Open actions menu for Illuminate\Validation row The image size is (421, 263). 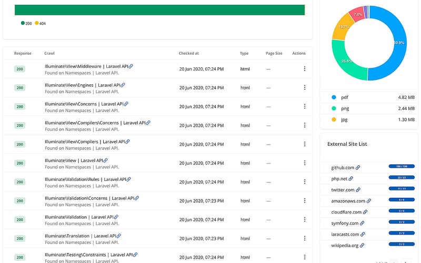(x=305, y=219)
